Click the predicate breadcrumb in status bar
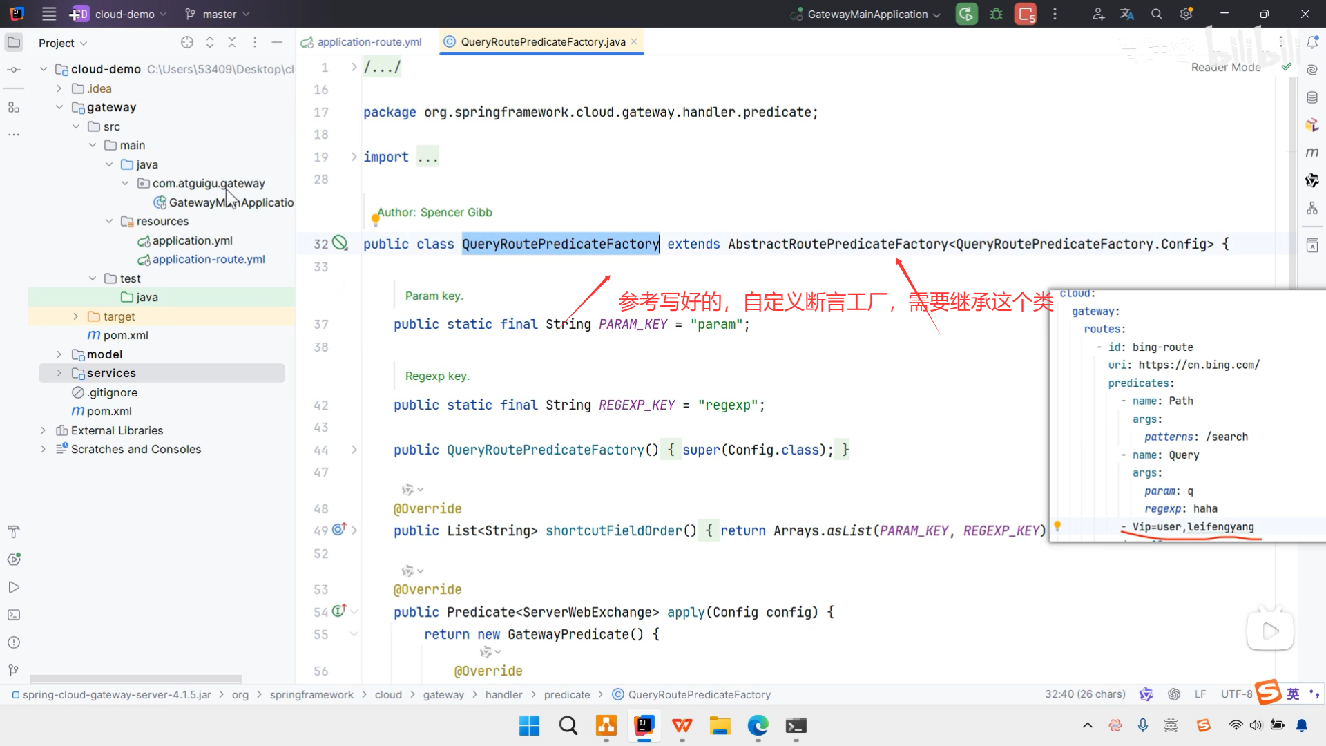 click(567, 694)
